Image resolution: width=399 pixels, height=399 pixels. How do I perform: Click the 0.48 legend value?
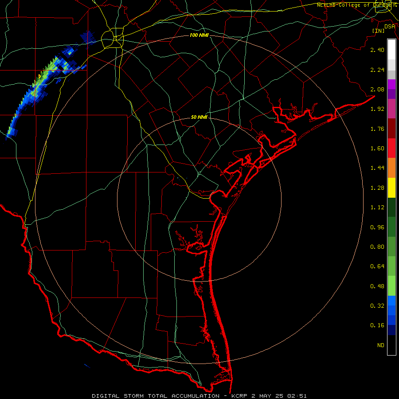click(x=377, y=286)
